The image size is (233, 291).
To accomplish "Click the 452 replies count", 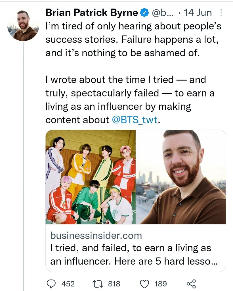I will (x=68, y=284).
